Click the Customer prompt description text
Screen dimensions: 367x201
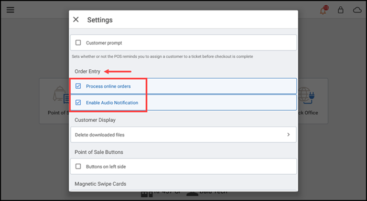pos(162,57)
